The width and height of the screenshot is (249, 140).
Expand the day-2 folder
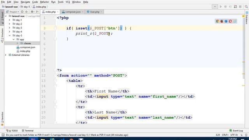(9, 24)
